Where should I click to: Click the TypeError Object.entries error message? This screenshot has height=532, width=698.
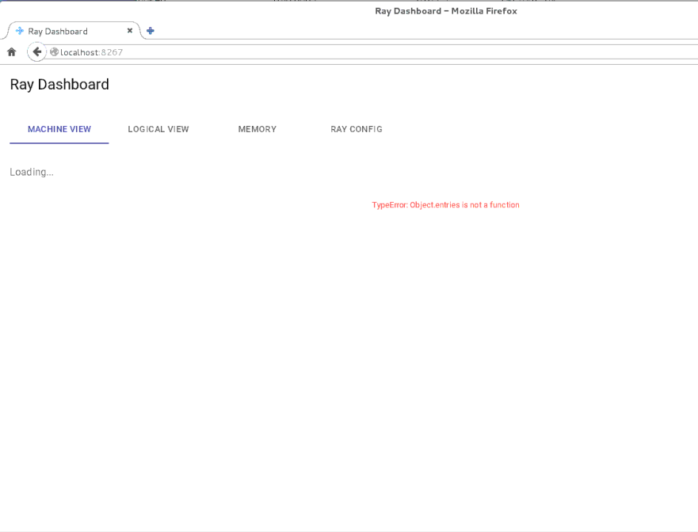[x=445, y=205]
